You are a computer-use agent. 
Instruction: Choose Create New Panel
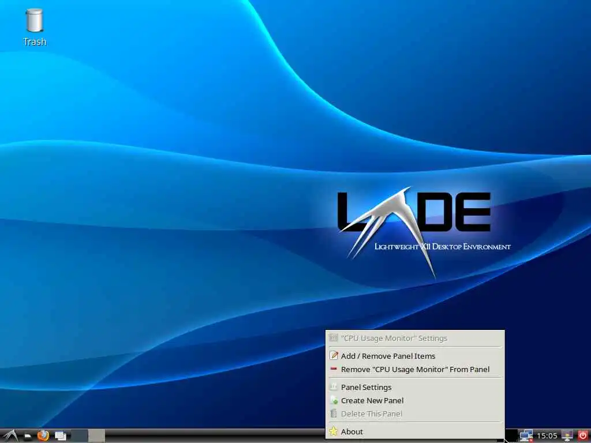[x=414, y=400]
